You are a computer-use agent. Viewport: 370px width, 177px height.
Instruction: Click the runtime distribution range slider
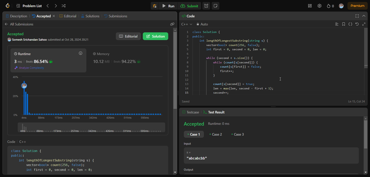(91, 128)
